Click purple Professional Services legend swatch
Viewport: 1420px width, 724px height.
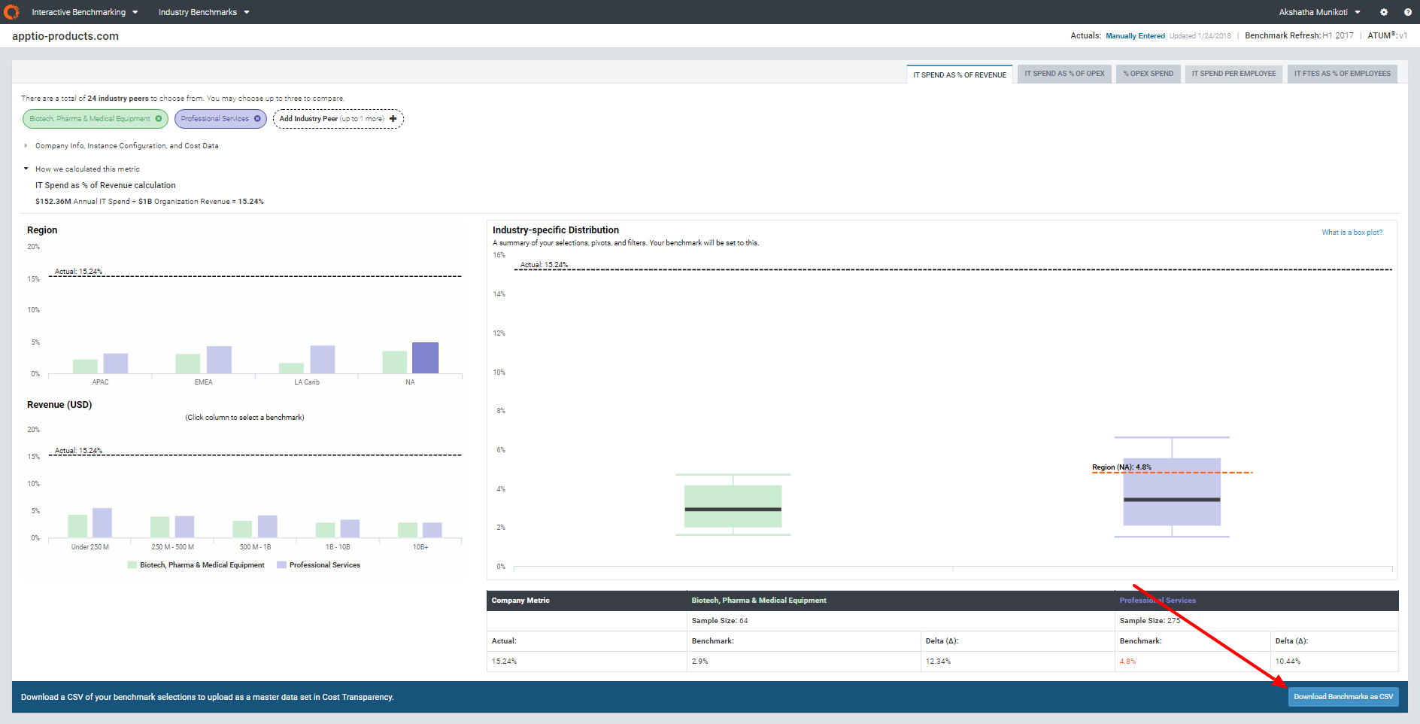[282, 565]
